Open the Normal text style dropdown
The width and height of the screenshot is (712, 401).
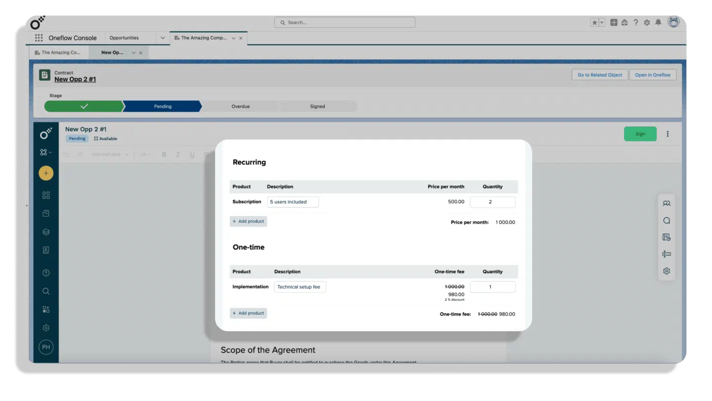(110, 154)
